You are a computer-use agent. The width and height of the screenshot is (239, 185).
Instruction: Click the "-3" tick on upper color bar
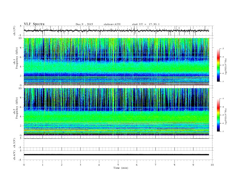[x=223, y=49]
